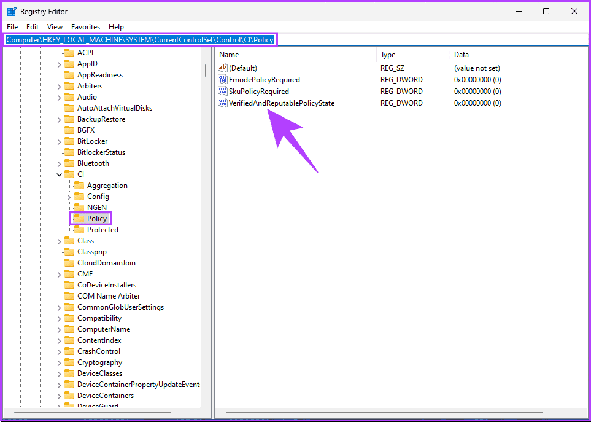Click the Aggregation folder icon
This screenshot has width=591, height=422.
[79, 186]
